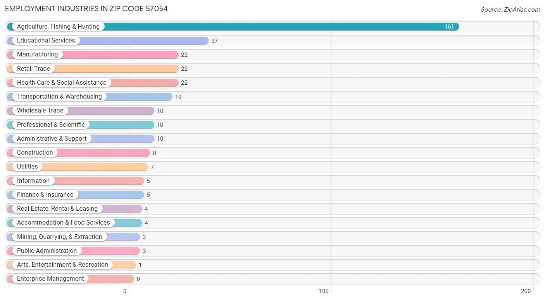Click the 19 value beside Transportation & Warehousing

[x=178, y=97]
